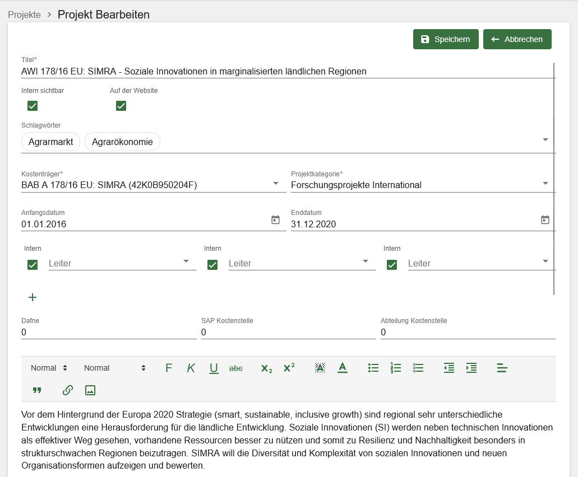This screenshot has height=477, width=578.
Task: Increase the text indent
Action: click(x=471, y=368)
